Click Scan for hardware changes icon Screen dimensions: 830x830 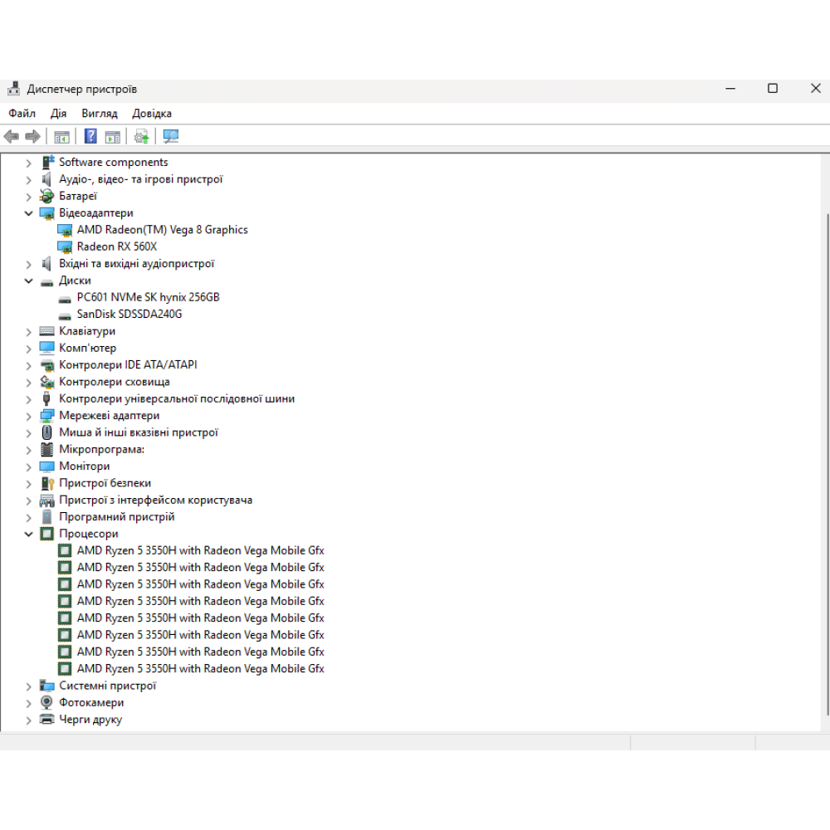pos(171,136)
